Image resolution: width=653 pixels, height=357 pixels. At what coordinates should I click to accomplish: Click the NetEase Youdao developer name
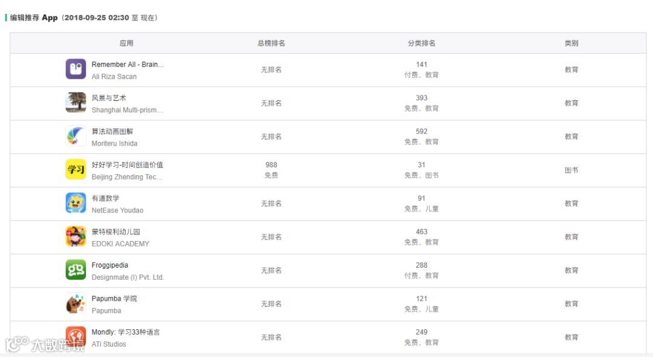tap(117, 210)
